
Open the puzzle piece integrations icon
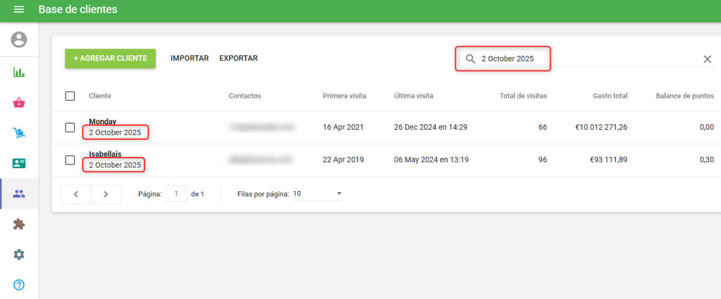(x=19, y=224)
